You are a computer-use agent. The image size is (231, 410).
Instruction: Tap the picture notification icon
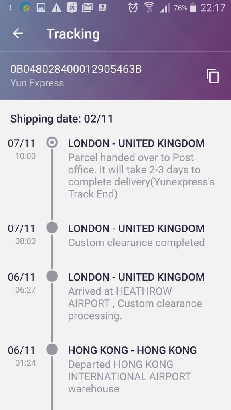(41, 8)
